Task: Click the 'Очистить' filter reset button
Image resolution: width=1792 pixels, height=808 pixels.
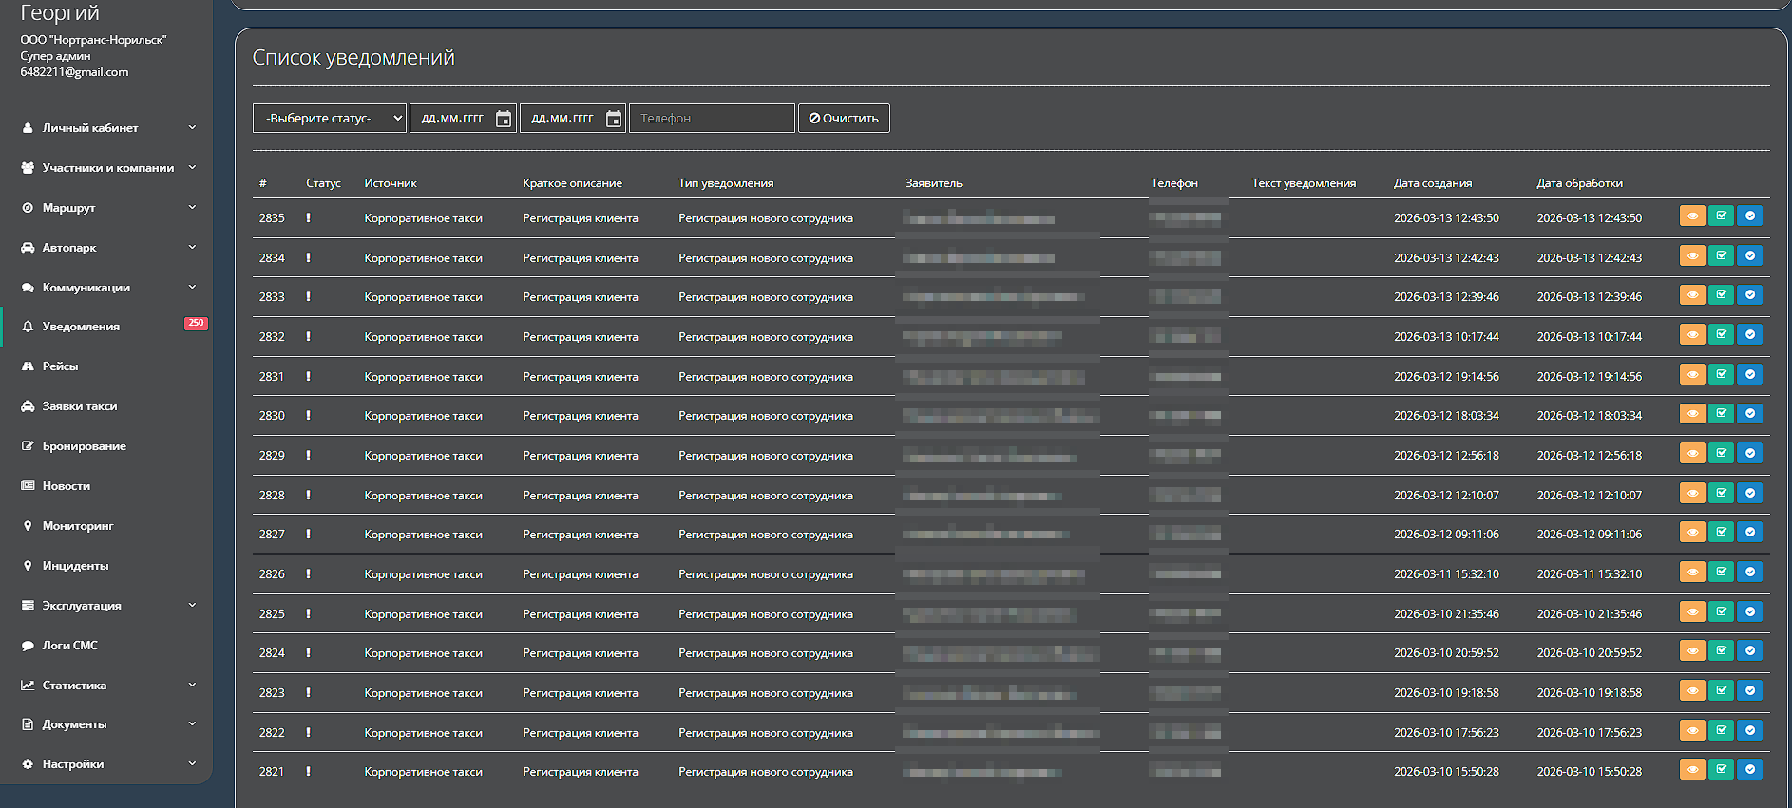Action: (x=844, y=119)
